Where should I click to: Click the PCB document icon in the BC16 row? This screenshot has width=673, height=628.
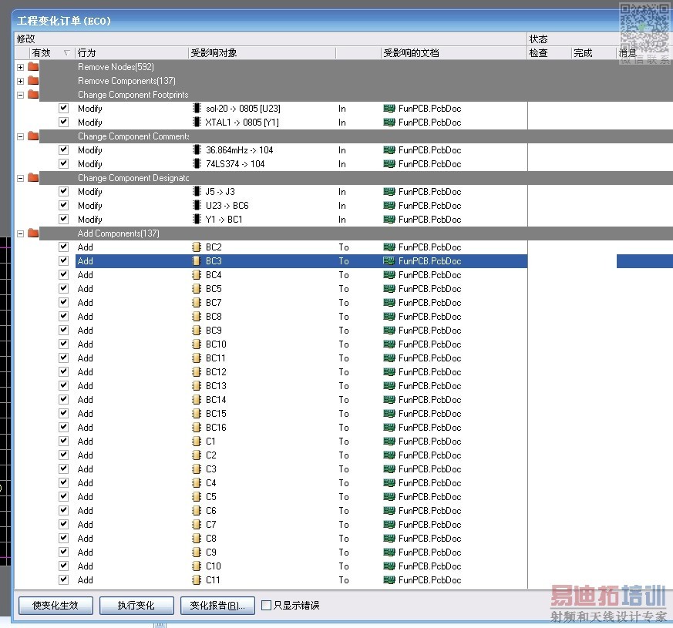pyautogui.click(x=389, y=427)
